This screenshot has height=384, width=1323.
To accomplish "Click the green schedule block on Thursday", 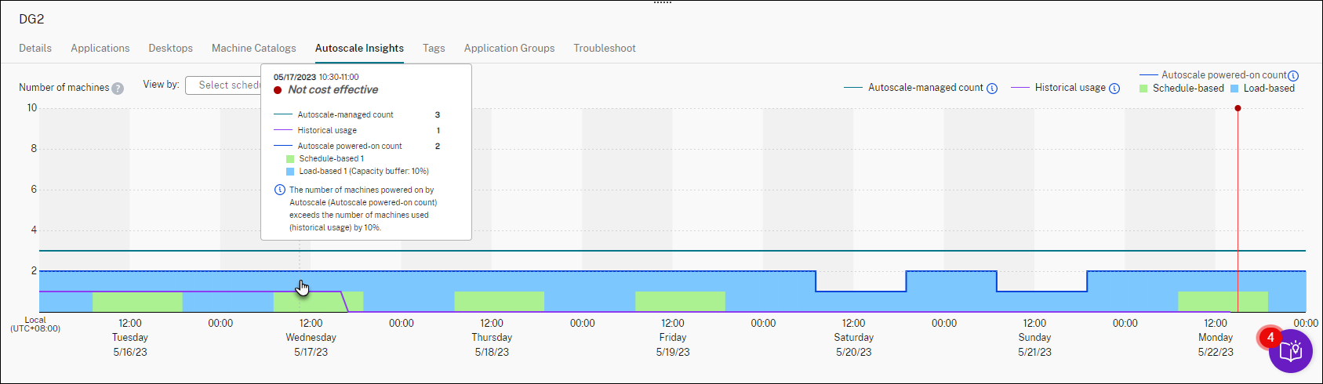I will 499,302.
